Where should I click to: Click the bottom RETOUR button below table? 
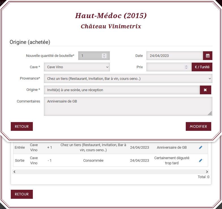coord(22,194)
